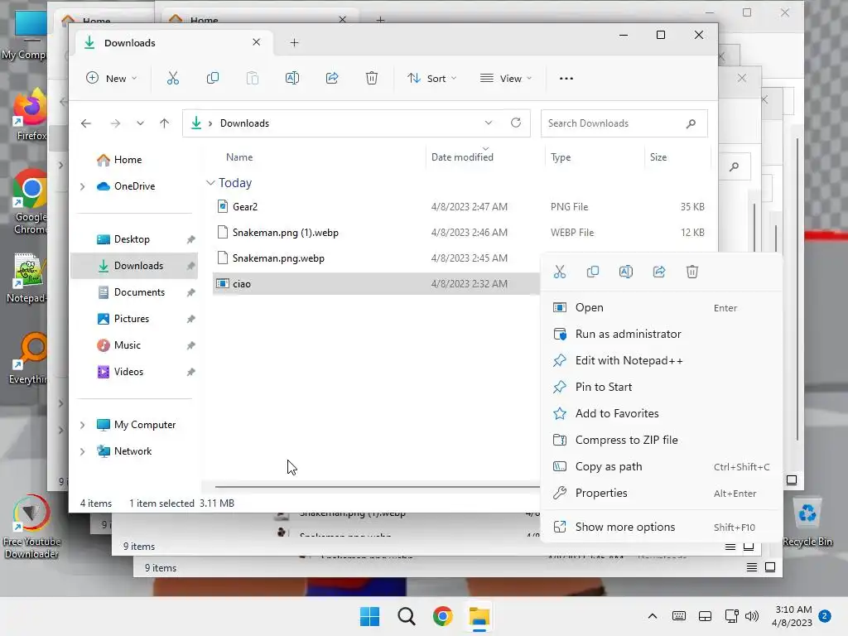
Task: Choose Pin to Start
Action: click(x=661, y=388)
